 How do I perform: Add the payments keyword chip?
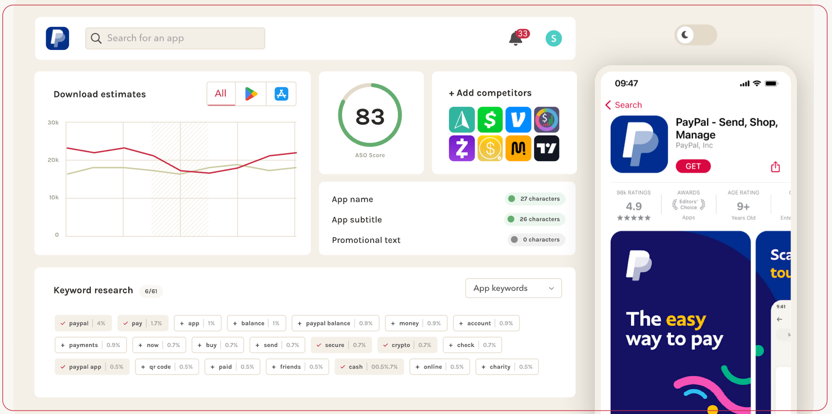[91, 345]
